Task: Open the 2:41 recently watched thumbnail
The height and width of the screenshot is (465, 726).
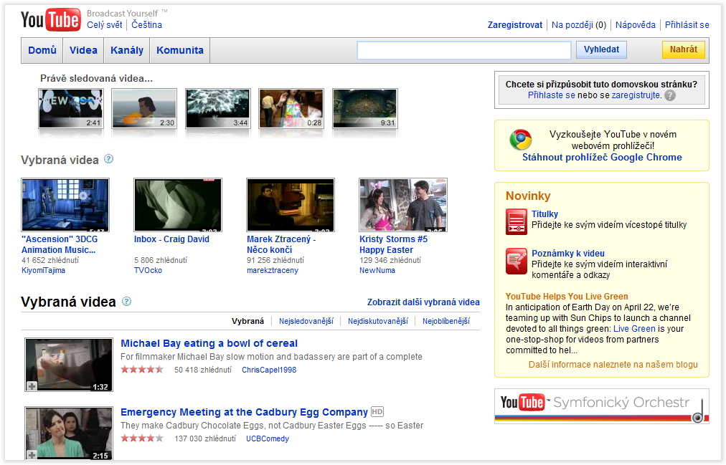Action: coord(71,108)
